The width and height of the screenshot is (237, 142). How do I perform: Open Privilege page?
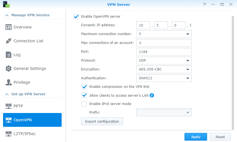point(32,82)
